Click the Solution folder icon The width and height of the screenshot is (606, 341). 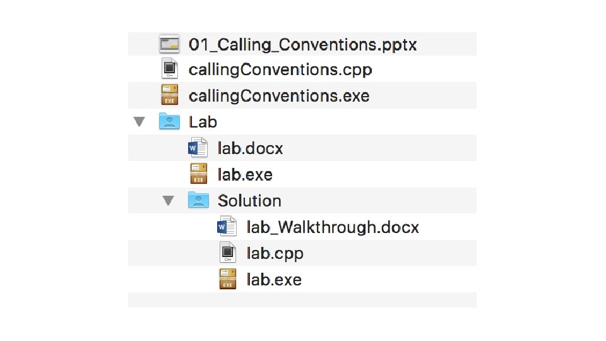tap(198, 200)
